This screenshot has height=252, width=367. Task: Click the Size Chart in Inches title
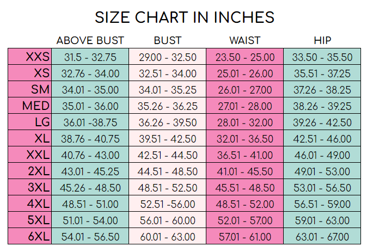coord(184,17)
